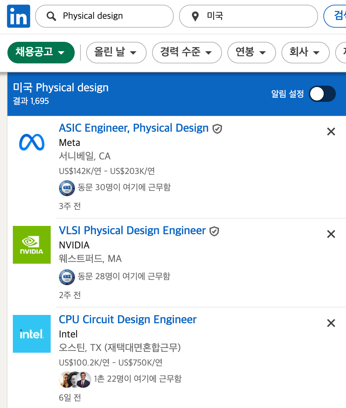Click the LinkedIn home logo

point(18,16)
